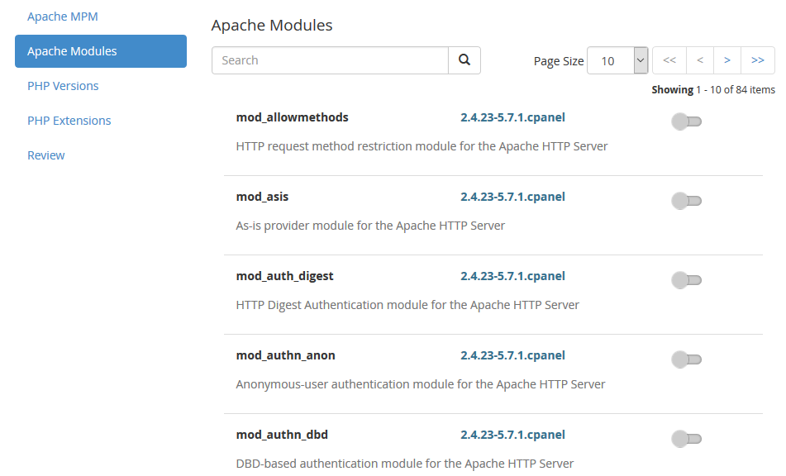Click the search magnifier icon button
The width and height of the screenshot is (786, 476).
[464, 60]
